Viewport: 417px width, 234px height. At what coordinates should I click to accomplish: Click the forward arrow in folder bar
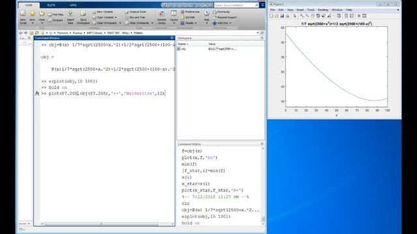[x=26, y=33]
